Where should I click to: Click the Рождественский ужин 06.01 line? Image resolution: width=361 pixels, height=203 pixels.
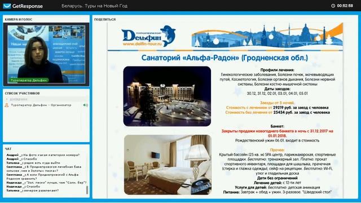point(278,140)
